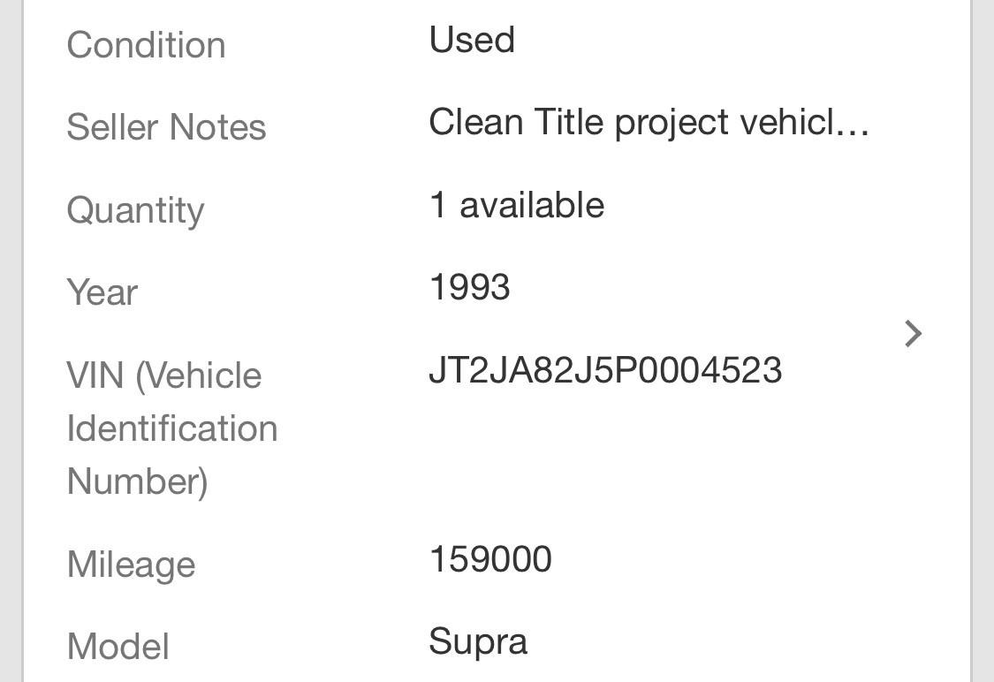
Task: Tap the 159000 mileage value
Action: pos(490,559)
